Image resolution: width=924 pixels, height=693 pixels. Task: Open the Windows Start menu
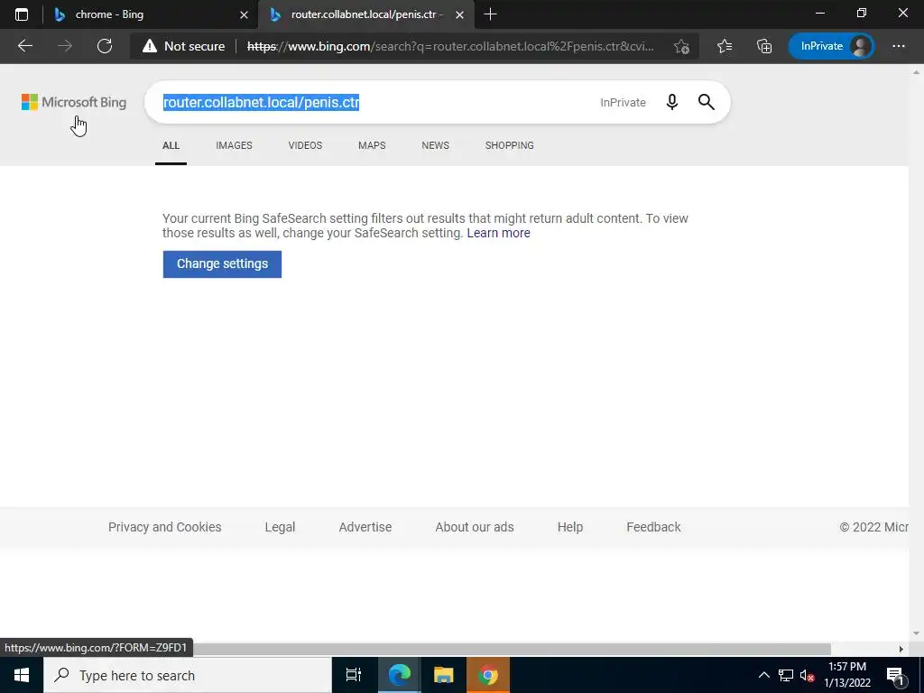[x=22, y=675]
